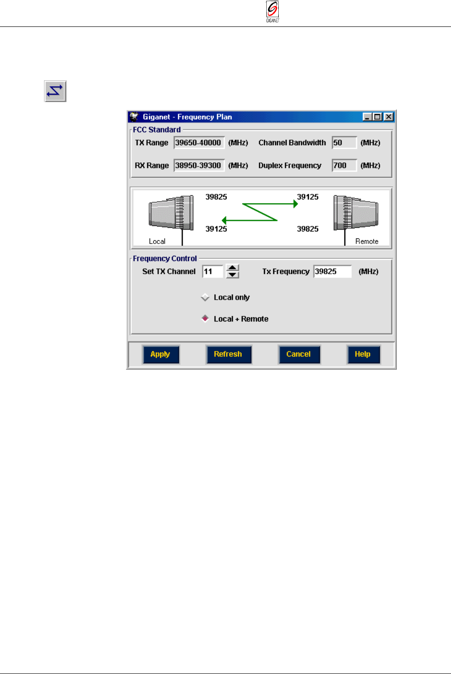Click the TX Range field 39650-40000
Screen dimensions: 451x674
[199, 143]
